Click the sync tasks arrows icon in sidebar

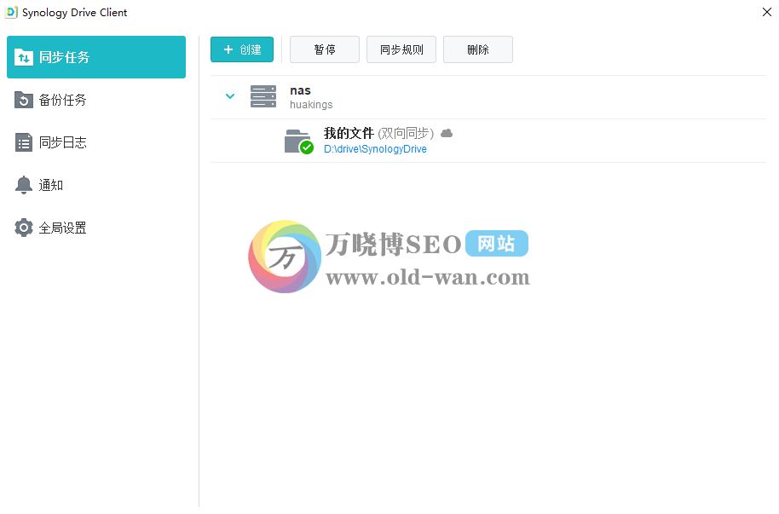click(x=24, y=57)
